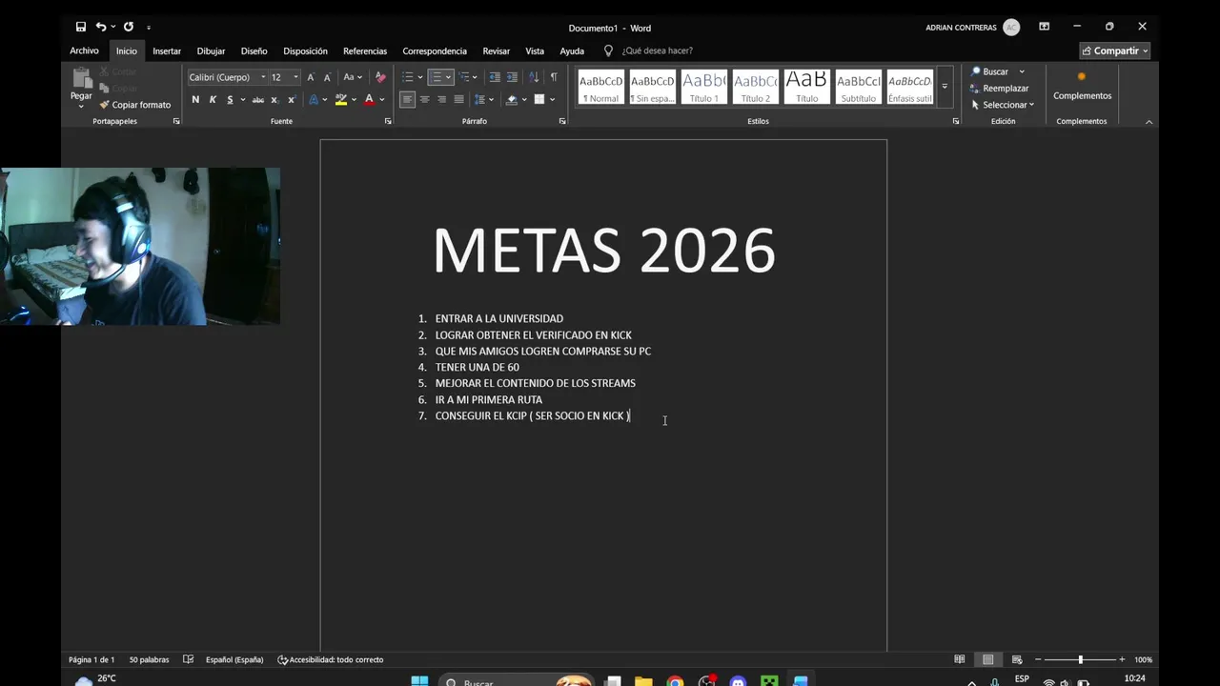The image size is (1220, 686).
Task: Increase font size with larger A icon
Action: click(x=311, y=77)
